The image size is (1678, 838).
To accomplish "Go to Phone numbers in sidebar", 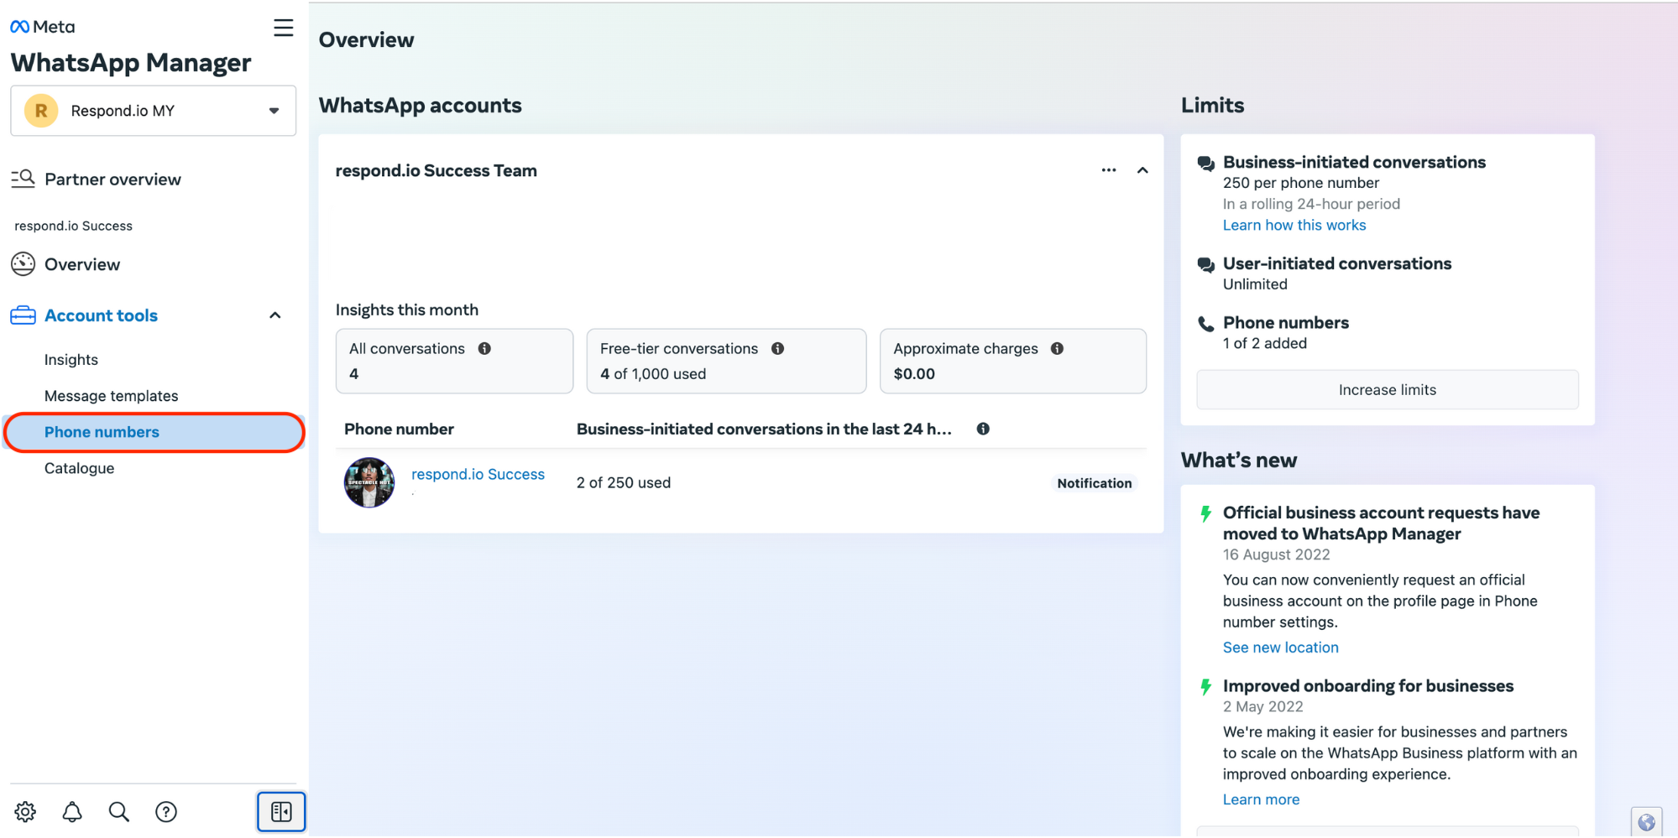I will point(102,432).
